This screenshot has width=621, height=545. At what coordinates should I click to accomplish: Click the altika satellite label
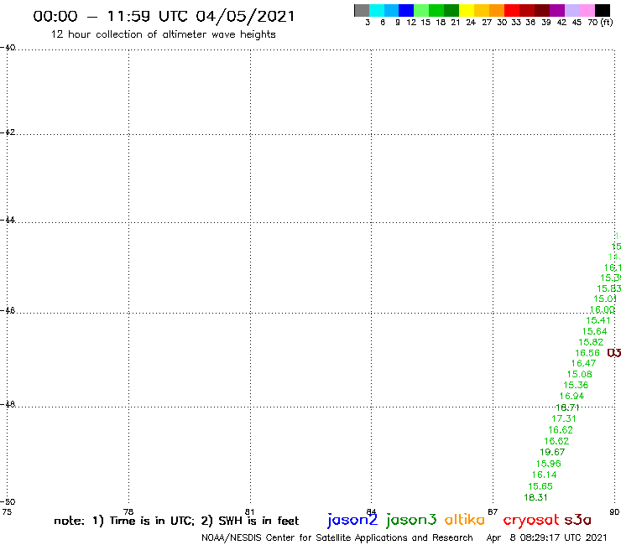click(x=464, y=520)
